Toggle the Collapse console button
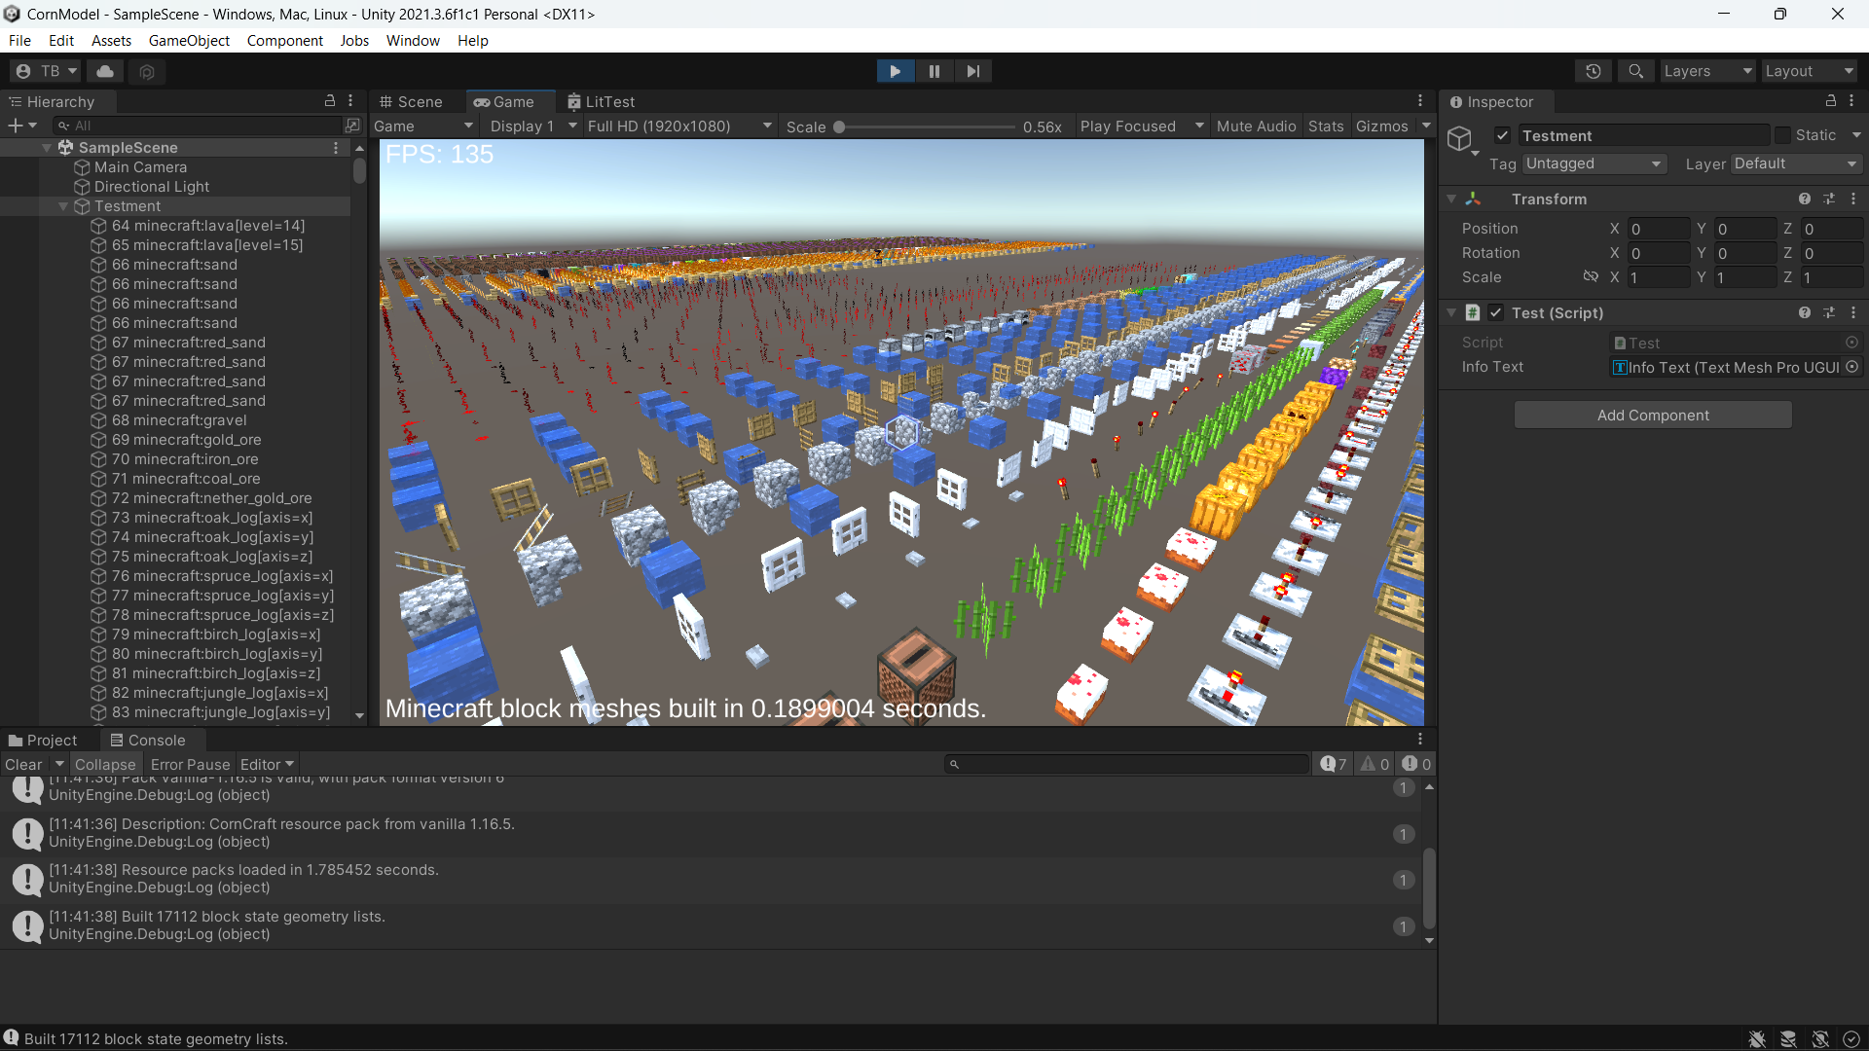This screenshot has width=1869, height=1051. tap(105, 765)
